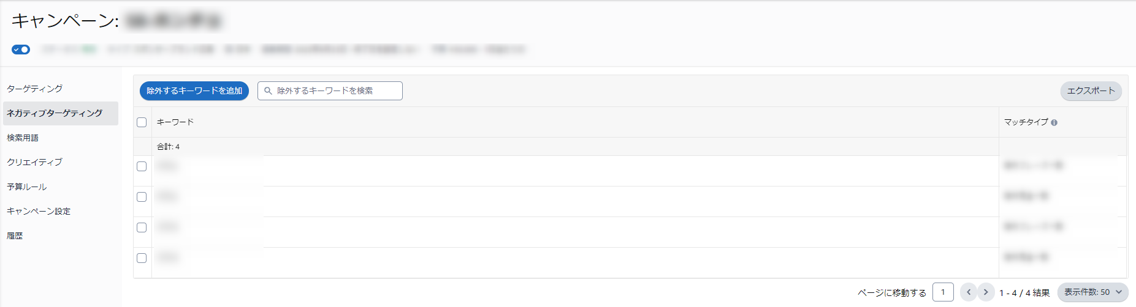
Task: Click the search magnifier icon
Action: tap(268, 91)
